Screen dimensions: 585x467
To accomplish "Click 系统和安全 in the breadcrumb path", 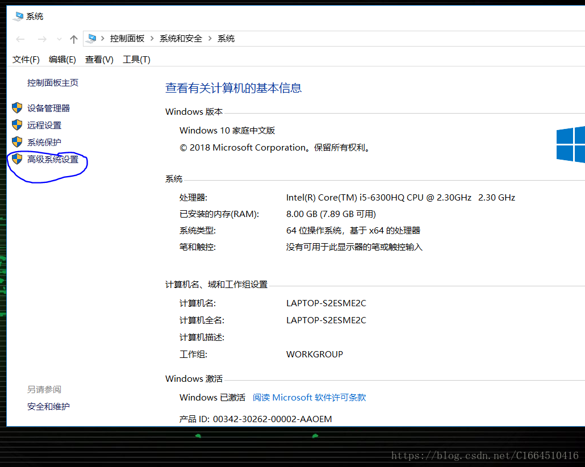I will (181, 39).
